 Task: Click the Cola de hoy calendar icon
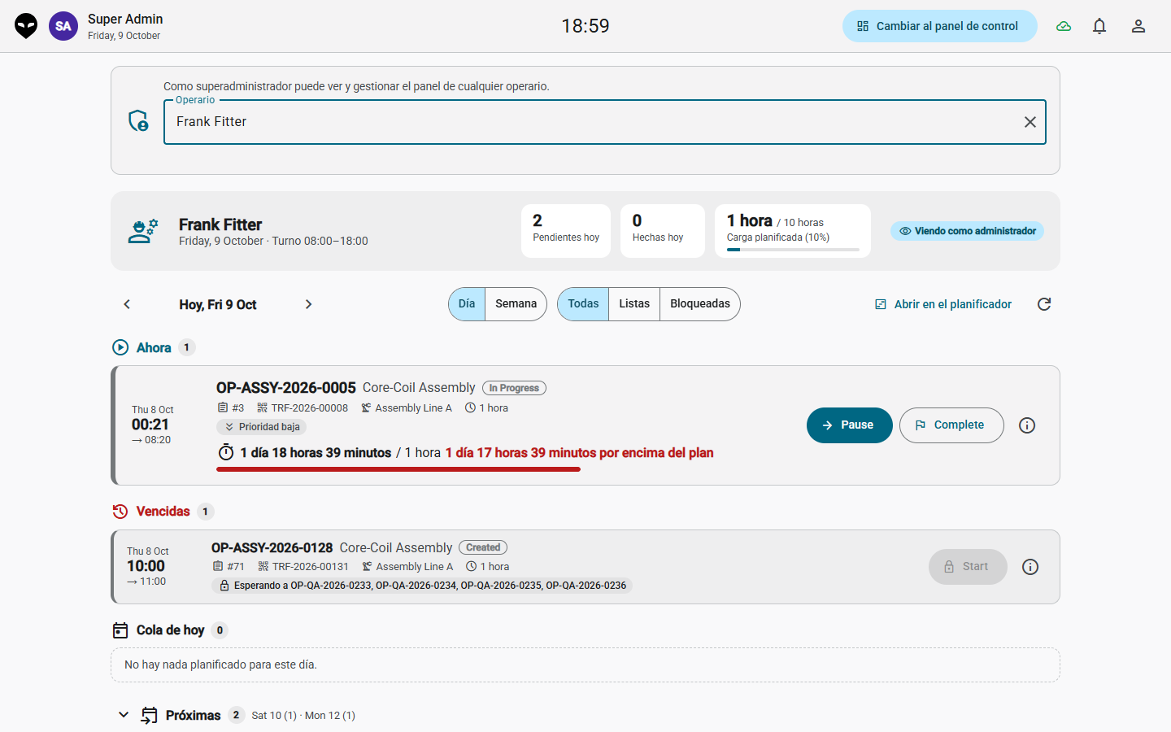tap(120, 630)
